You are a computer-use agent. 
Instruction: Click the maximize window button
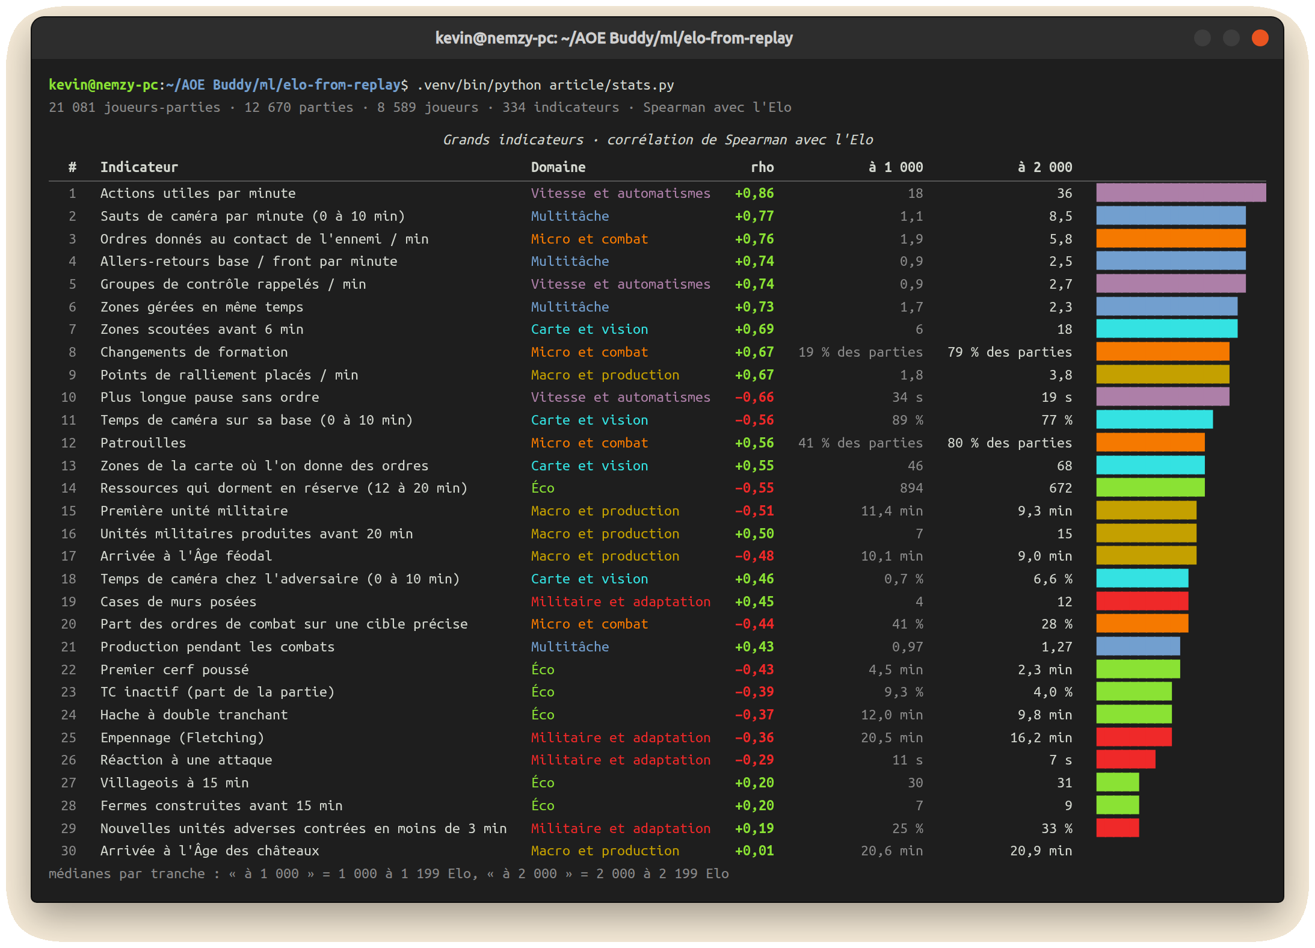[x=1231, y=38]
